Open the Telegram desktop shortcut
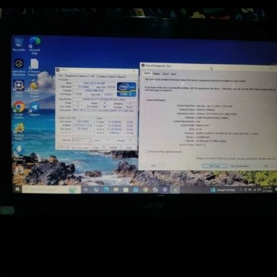Viewport: 277px width, 277px height. click(34, 109)
